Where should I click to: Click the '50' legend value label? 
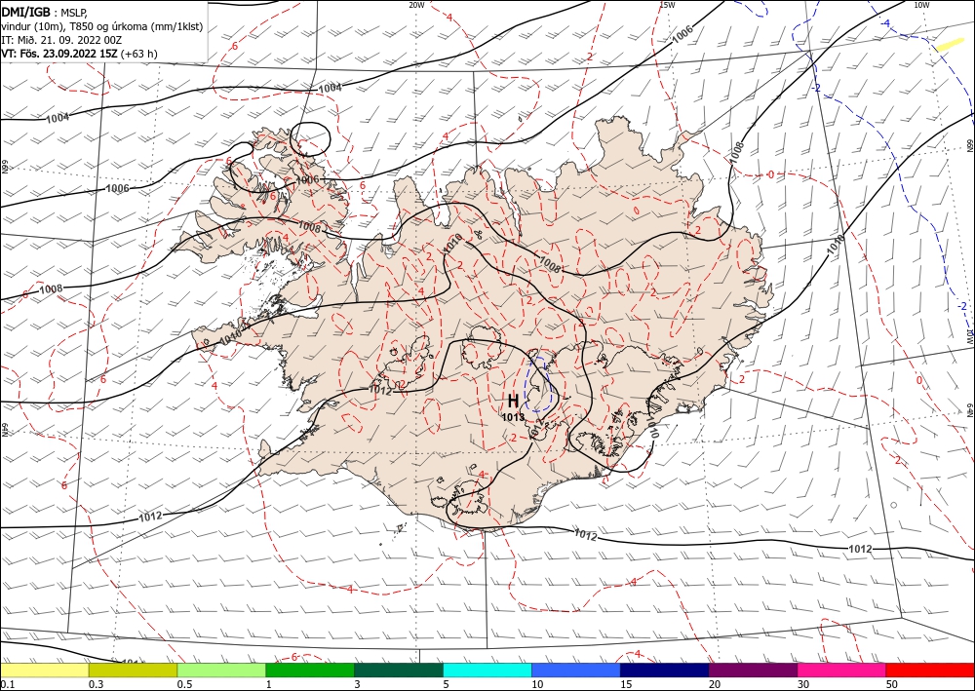click(892, 684)
